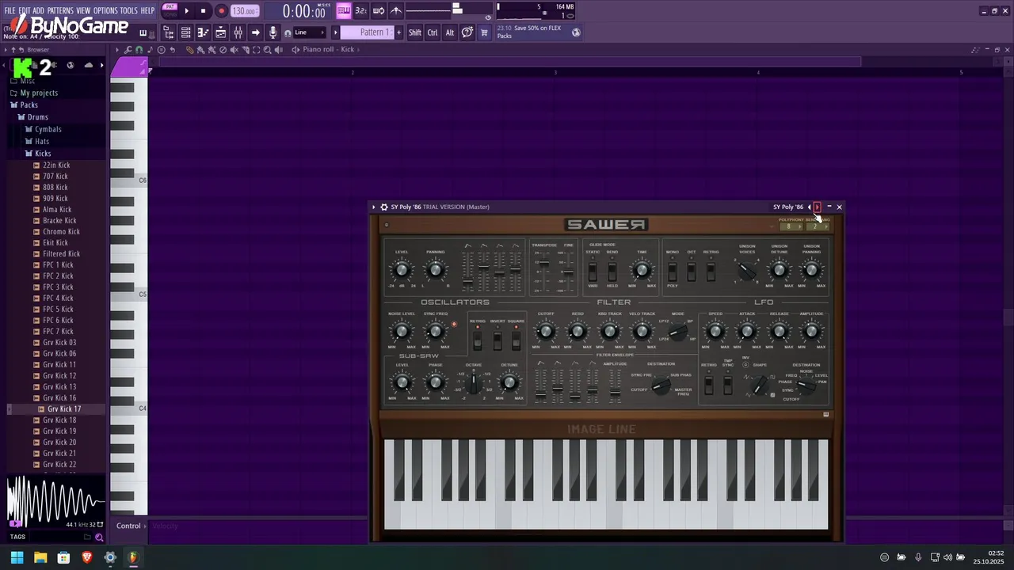Screen dimensions: 1014x570
Task: Open the FILE menu
Action: pos(10,11)
